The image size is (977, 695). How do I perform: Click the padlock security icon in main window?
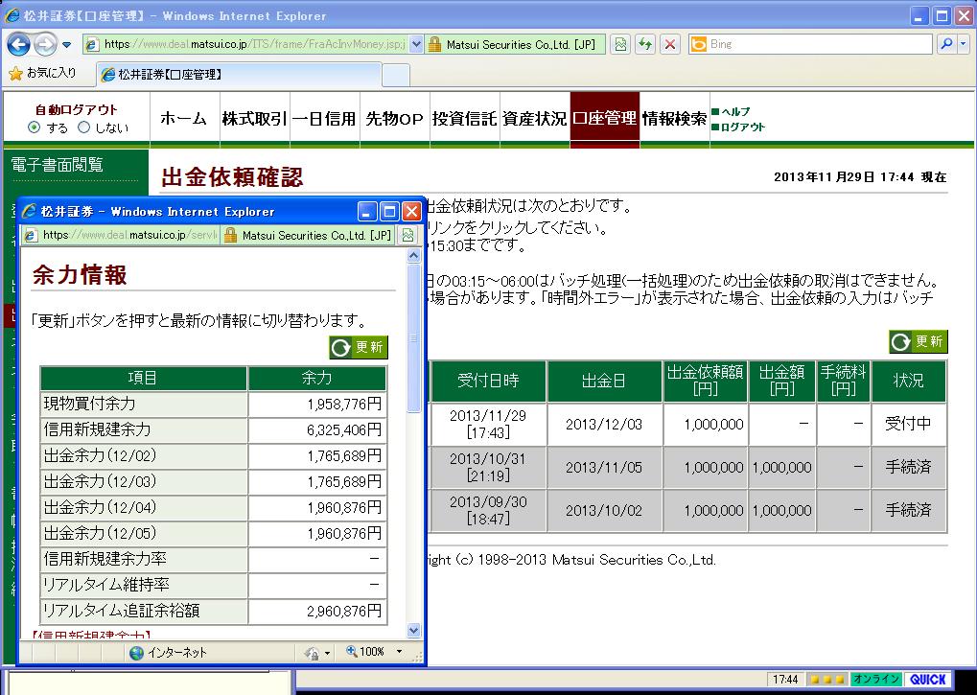tap(434, 44)
